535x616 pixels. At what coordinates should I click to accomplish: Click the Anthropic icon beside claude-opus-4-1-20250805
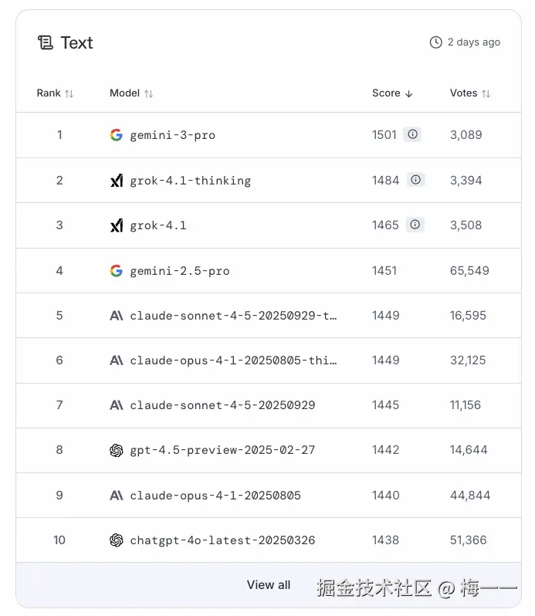117,496
